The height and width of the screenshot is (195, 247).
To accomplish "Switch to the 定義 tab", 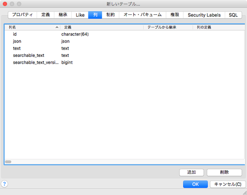I will click(45, 15).
